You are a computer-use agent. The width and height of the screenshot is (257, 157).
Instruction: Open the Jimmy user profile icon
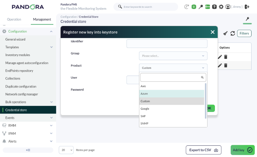(x=228, y=7)
